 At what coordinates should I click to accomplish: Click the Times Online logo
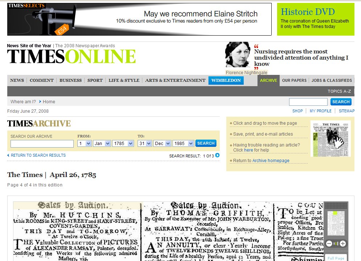(x=71, y=57)
